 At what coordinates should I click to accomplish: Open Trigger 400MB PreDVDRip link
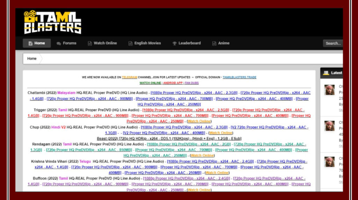tap(250, 115)
